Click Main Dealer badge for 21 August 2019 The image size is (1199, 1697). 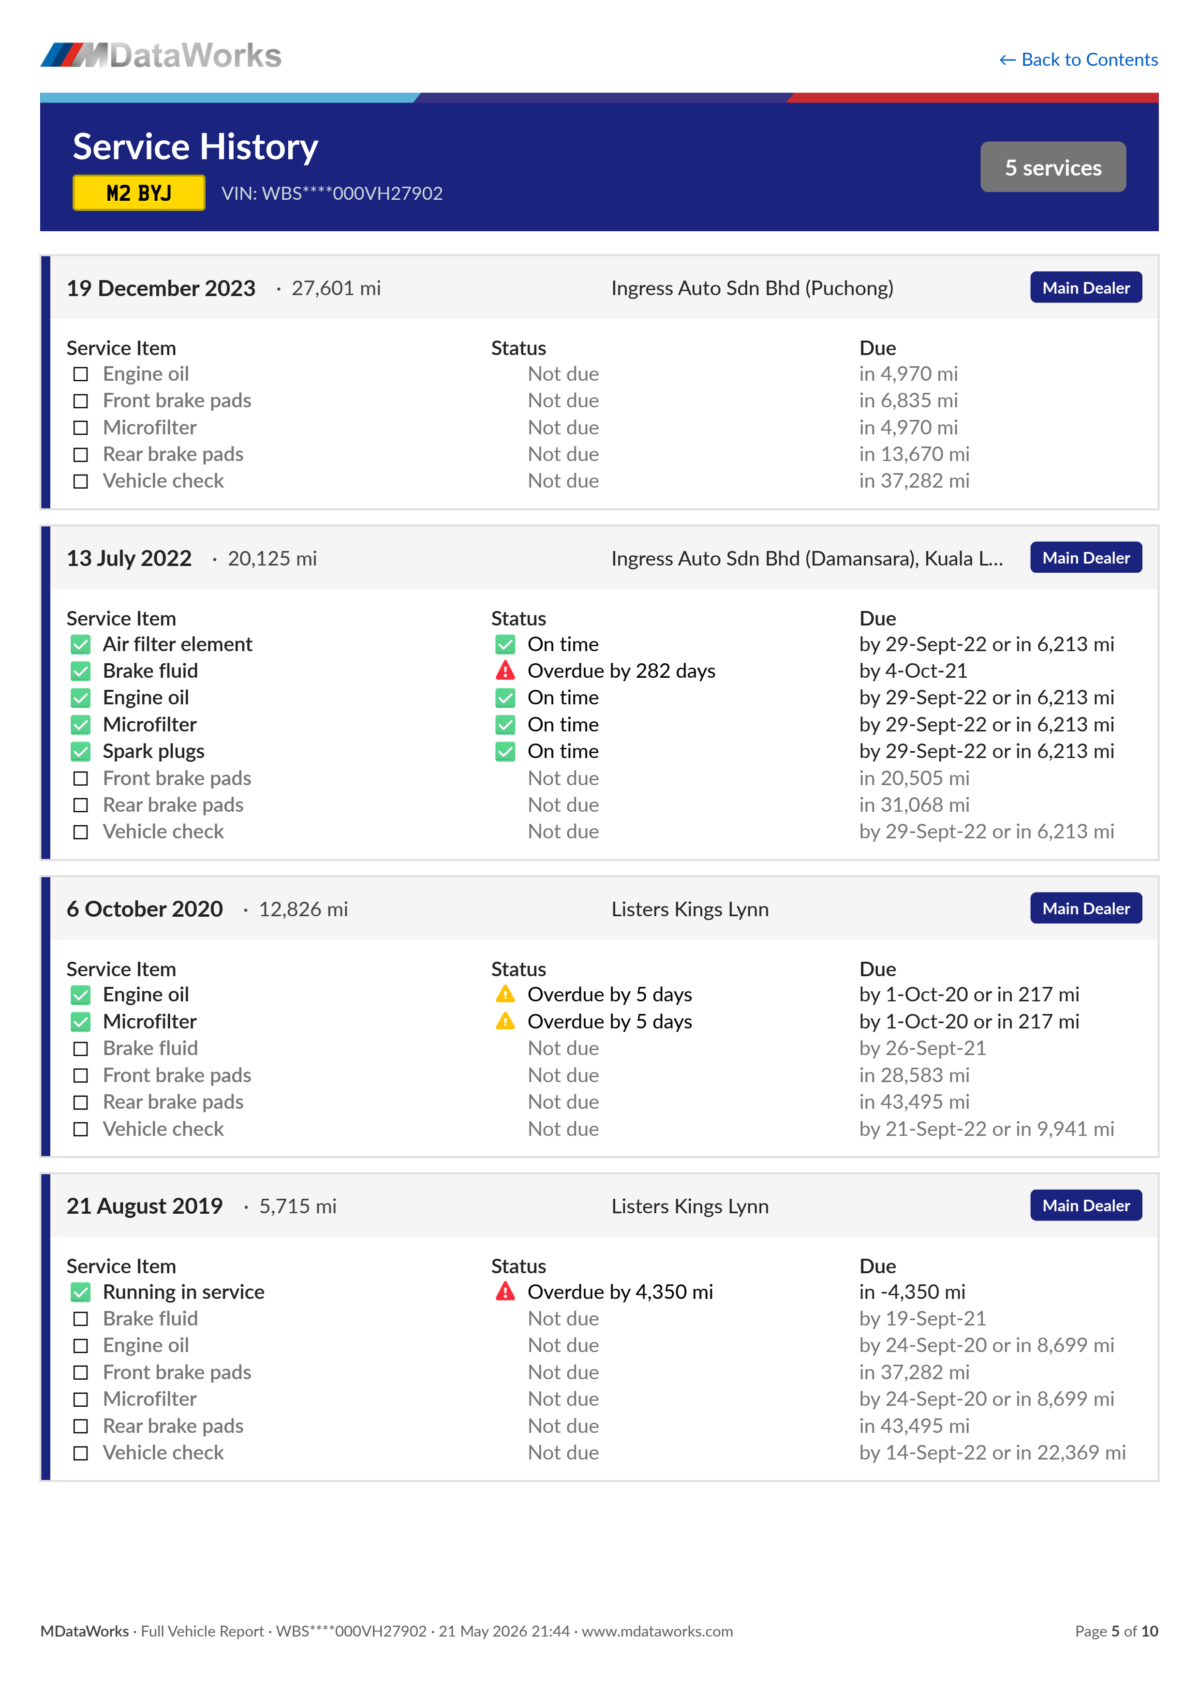pyautogui.click(x=1085, y=1206)
